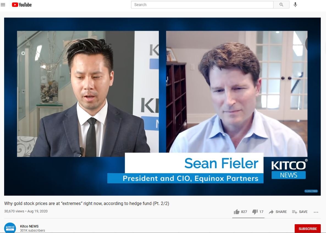Start voice search with microphone icon
Screen dimensions: 326x233
[295, 5]
